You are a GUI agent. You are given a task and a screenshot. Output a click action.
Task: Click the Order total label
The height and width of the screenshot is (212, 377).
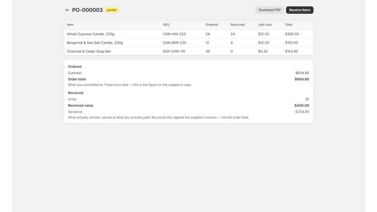click(77, 79)
